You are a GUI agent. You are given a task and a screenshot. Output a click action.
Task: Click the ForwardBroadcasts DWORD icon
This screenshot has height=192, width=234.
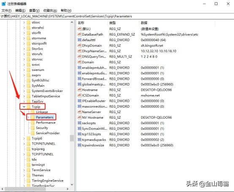(x=79, y=79)
